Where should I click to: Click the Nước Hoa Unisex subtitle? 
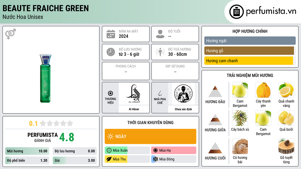[23, 17]
